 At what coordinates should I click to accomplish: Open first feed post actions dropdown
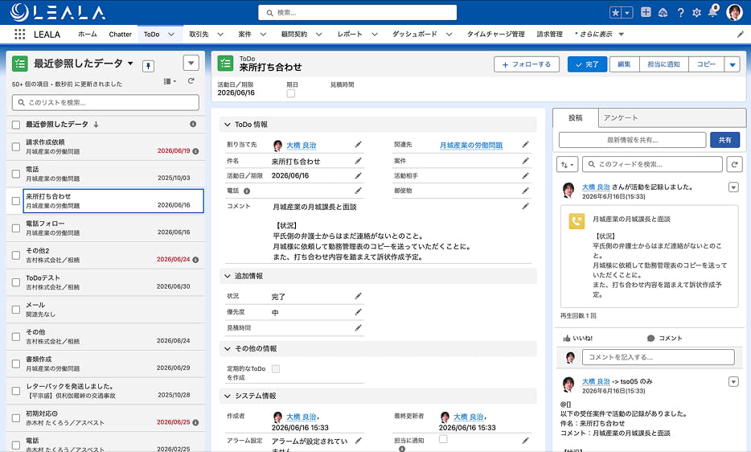click(733, 187)
